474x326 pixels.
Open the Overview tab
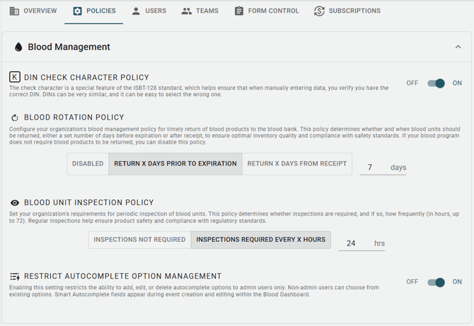(x=33, y=11)
